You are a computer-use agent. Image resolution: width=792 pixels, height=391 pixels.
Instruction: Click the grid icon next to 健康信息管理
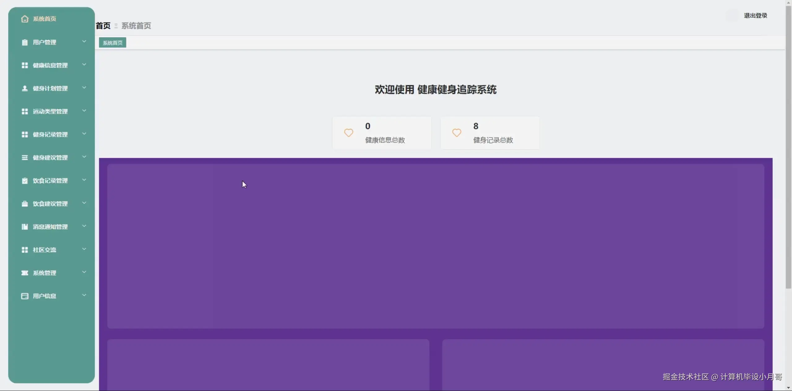click(x=25, y=65)
